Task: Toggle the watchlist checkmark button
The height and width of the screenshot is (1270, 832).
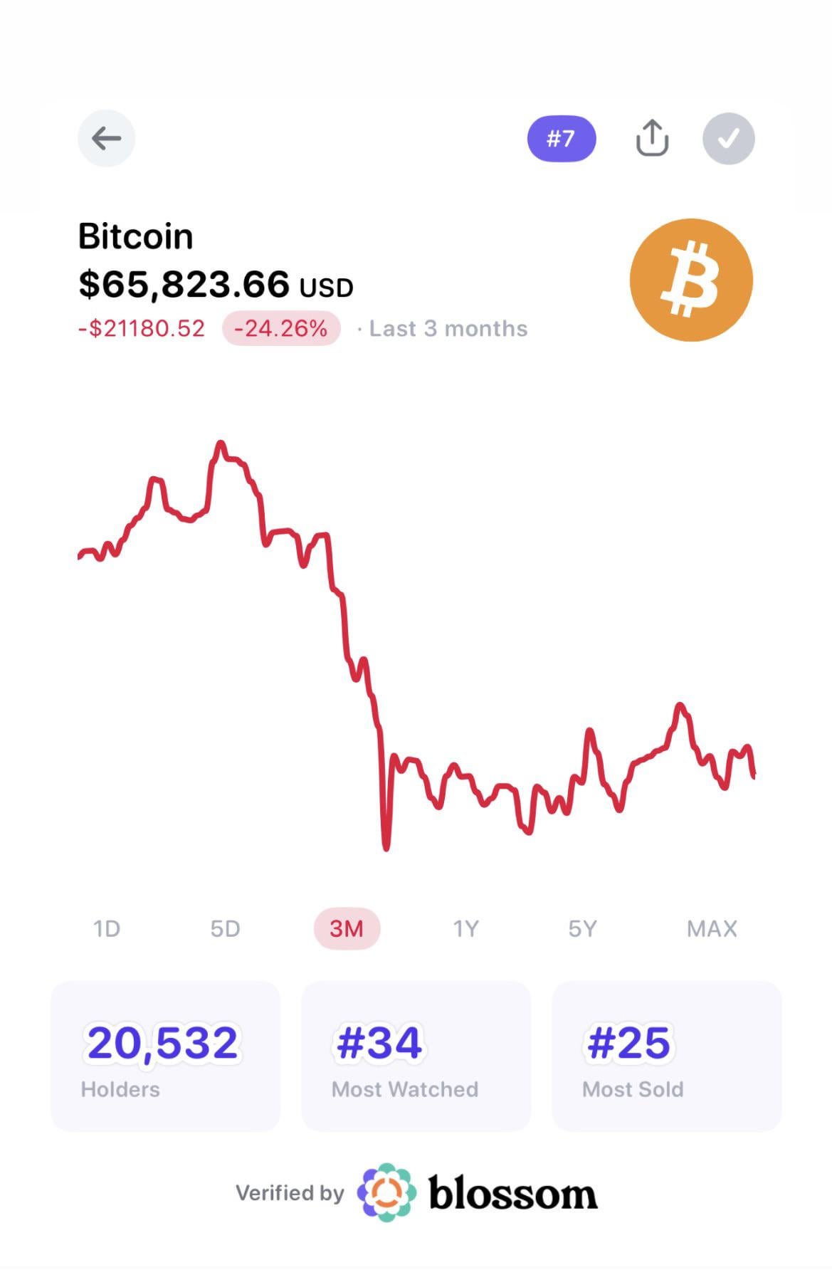Action: coord(728,139)
